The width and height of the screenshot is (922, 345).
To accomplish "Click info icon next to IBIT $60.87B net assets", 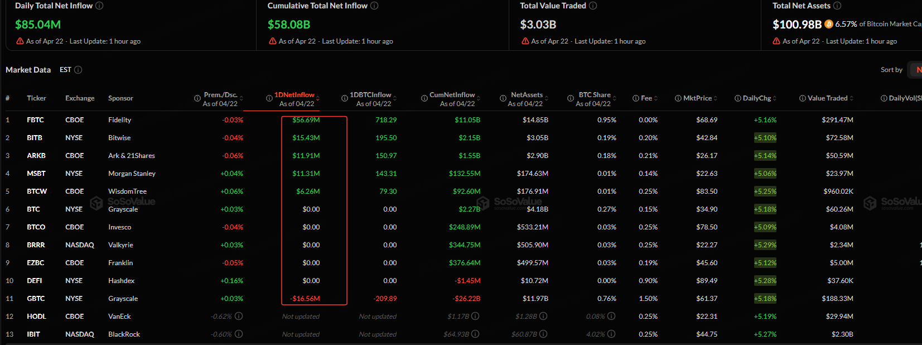I will click(x=543, y=334).
